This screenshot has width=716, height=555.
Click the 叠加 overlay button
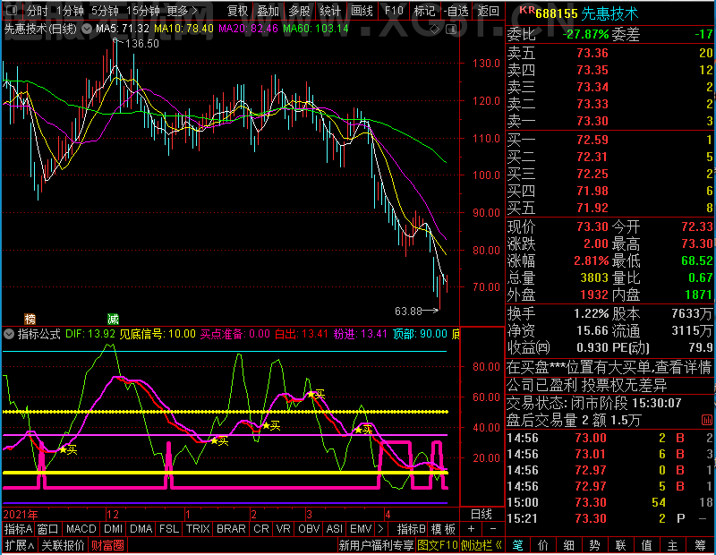pos(268,11)
